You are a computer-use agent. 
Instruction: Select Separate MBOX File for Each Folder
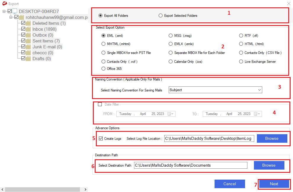pyautogui.click(x=170, y=53)
